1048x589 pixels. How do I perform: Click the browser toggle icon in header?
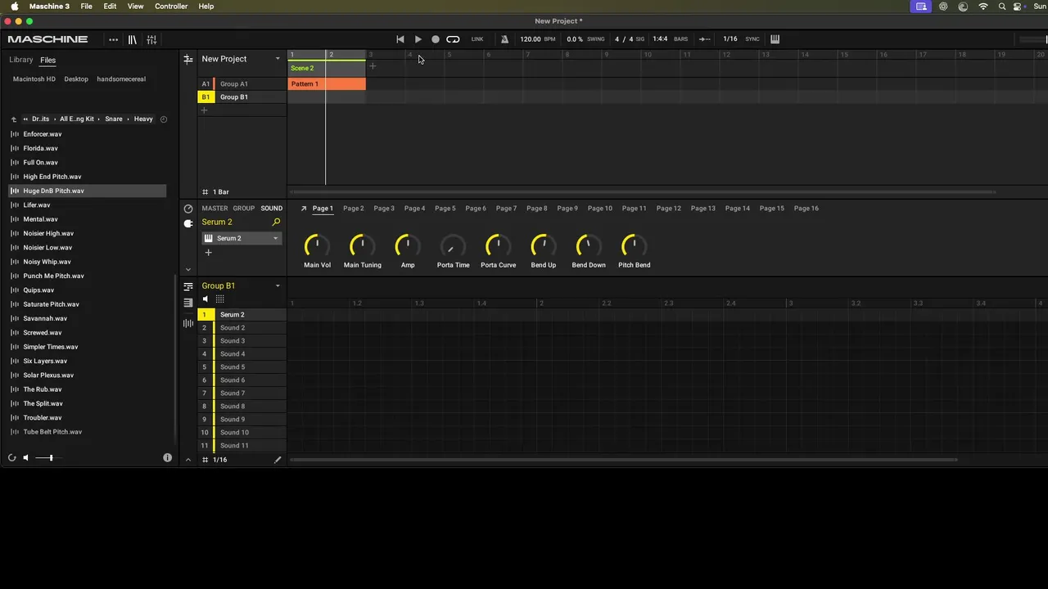click(x=132, y=39)
